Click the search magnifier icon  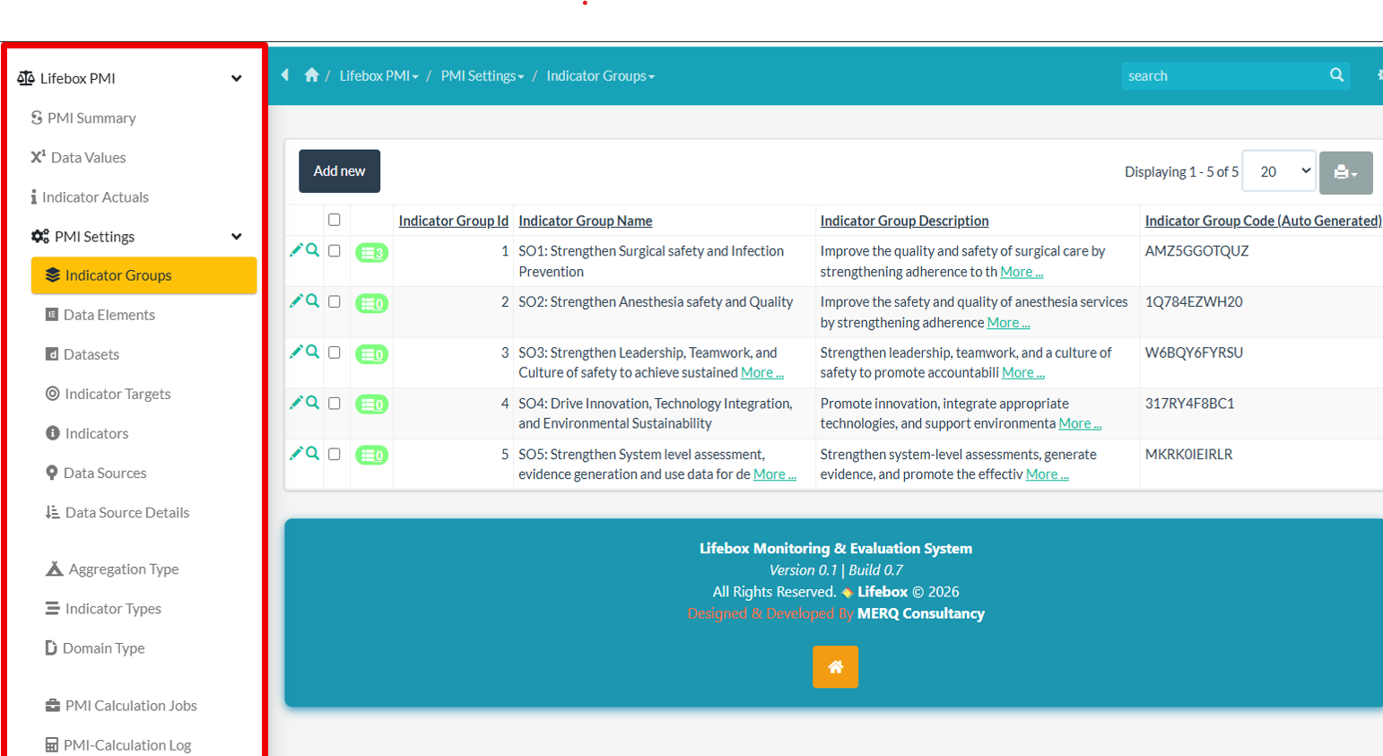pyautogui.click(x=1336, y=75)
